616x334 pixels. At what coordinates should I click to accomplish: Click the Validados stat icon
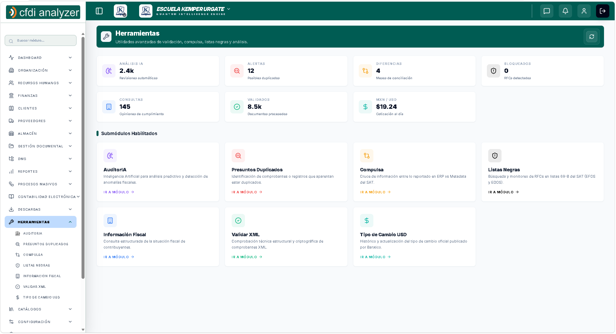(x=237, y=107)
